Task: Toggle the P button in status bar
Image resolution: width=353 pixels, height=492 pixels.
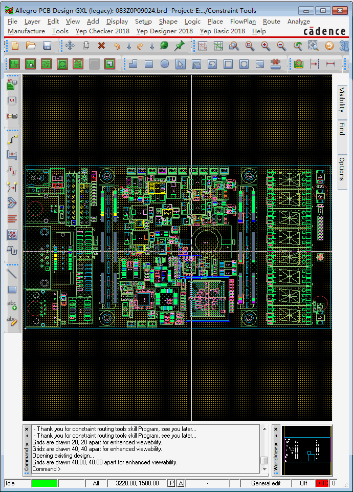Action: pos(171,483)
